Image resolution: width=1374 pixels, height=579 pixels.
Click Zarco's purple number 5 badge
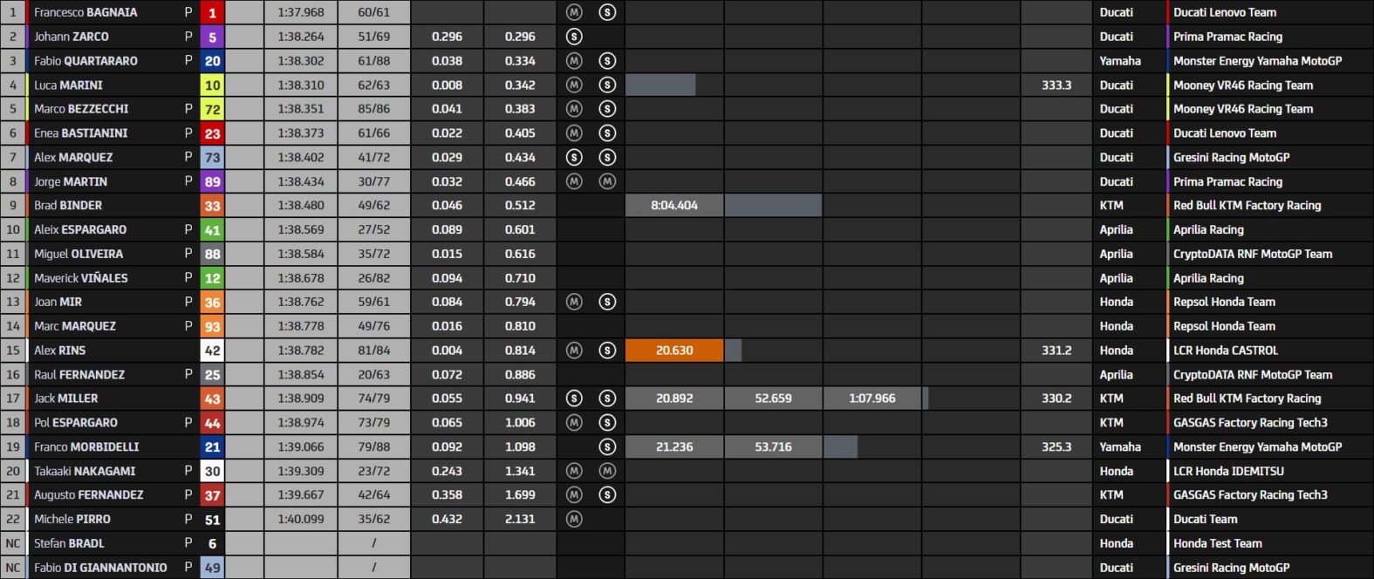(x=212, y=37)
